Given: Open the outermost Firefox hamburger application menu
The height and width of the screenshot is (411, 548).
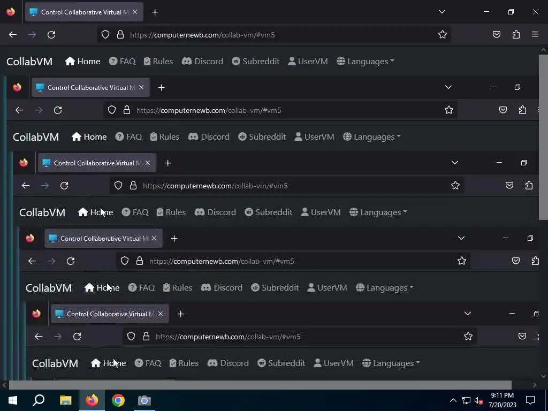Looking at the screenshot, I should pyautogui.click(x=535, y=34).
